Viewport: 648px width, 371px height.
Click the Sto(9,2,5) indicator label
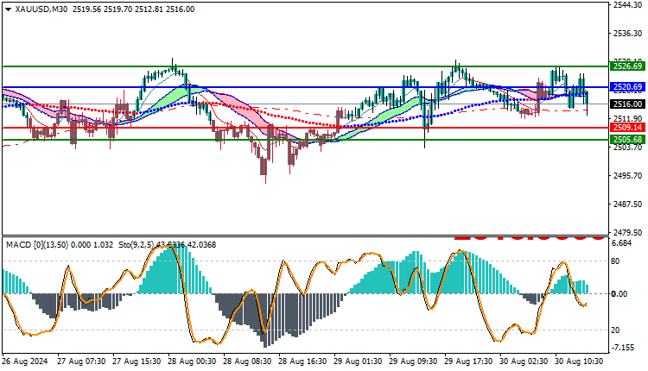click(x=135, y=245)
